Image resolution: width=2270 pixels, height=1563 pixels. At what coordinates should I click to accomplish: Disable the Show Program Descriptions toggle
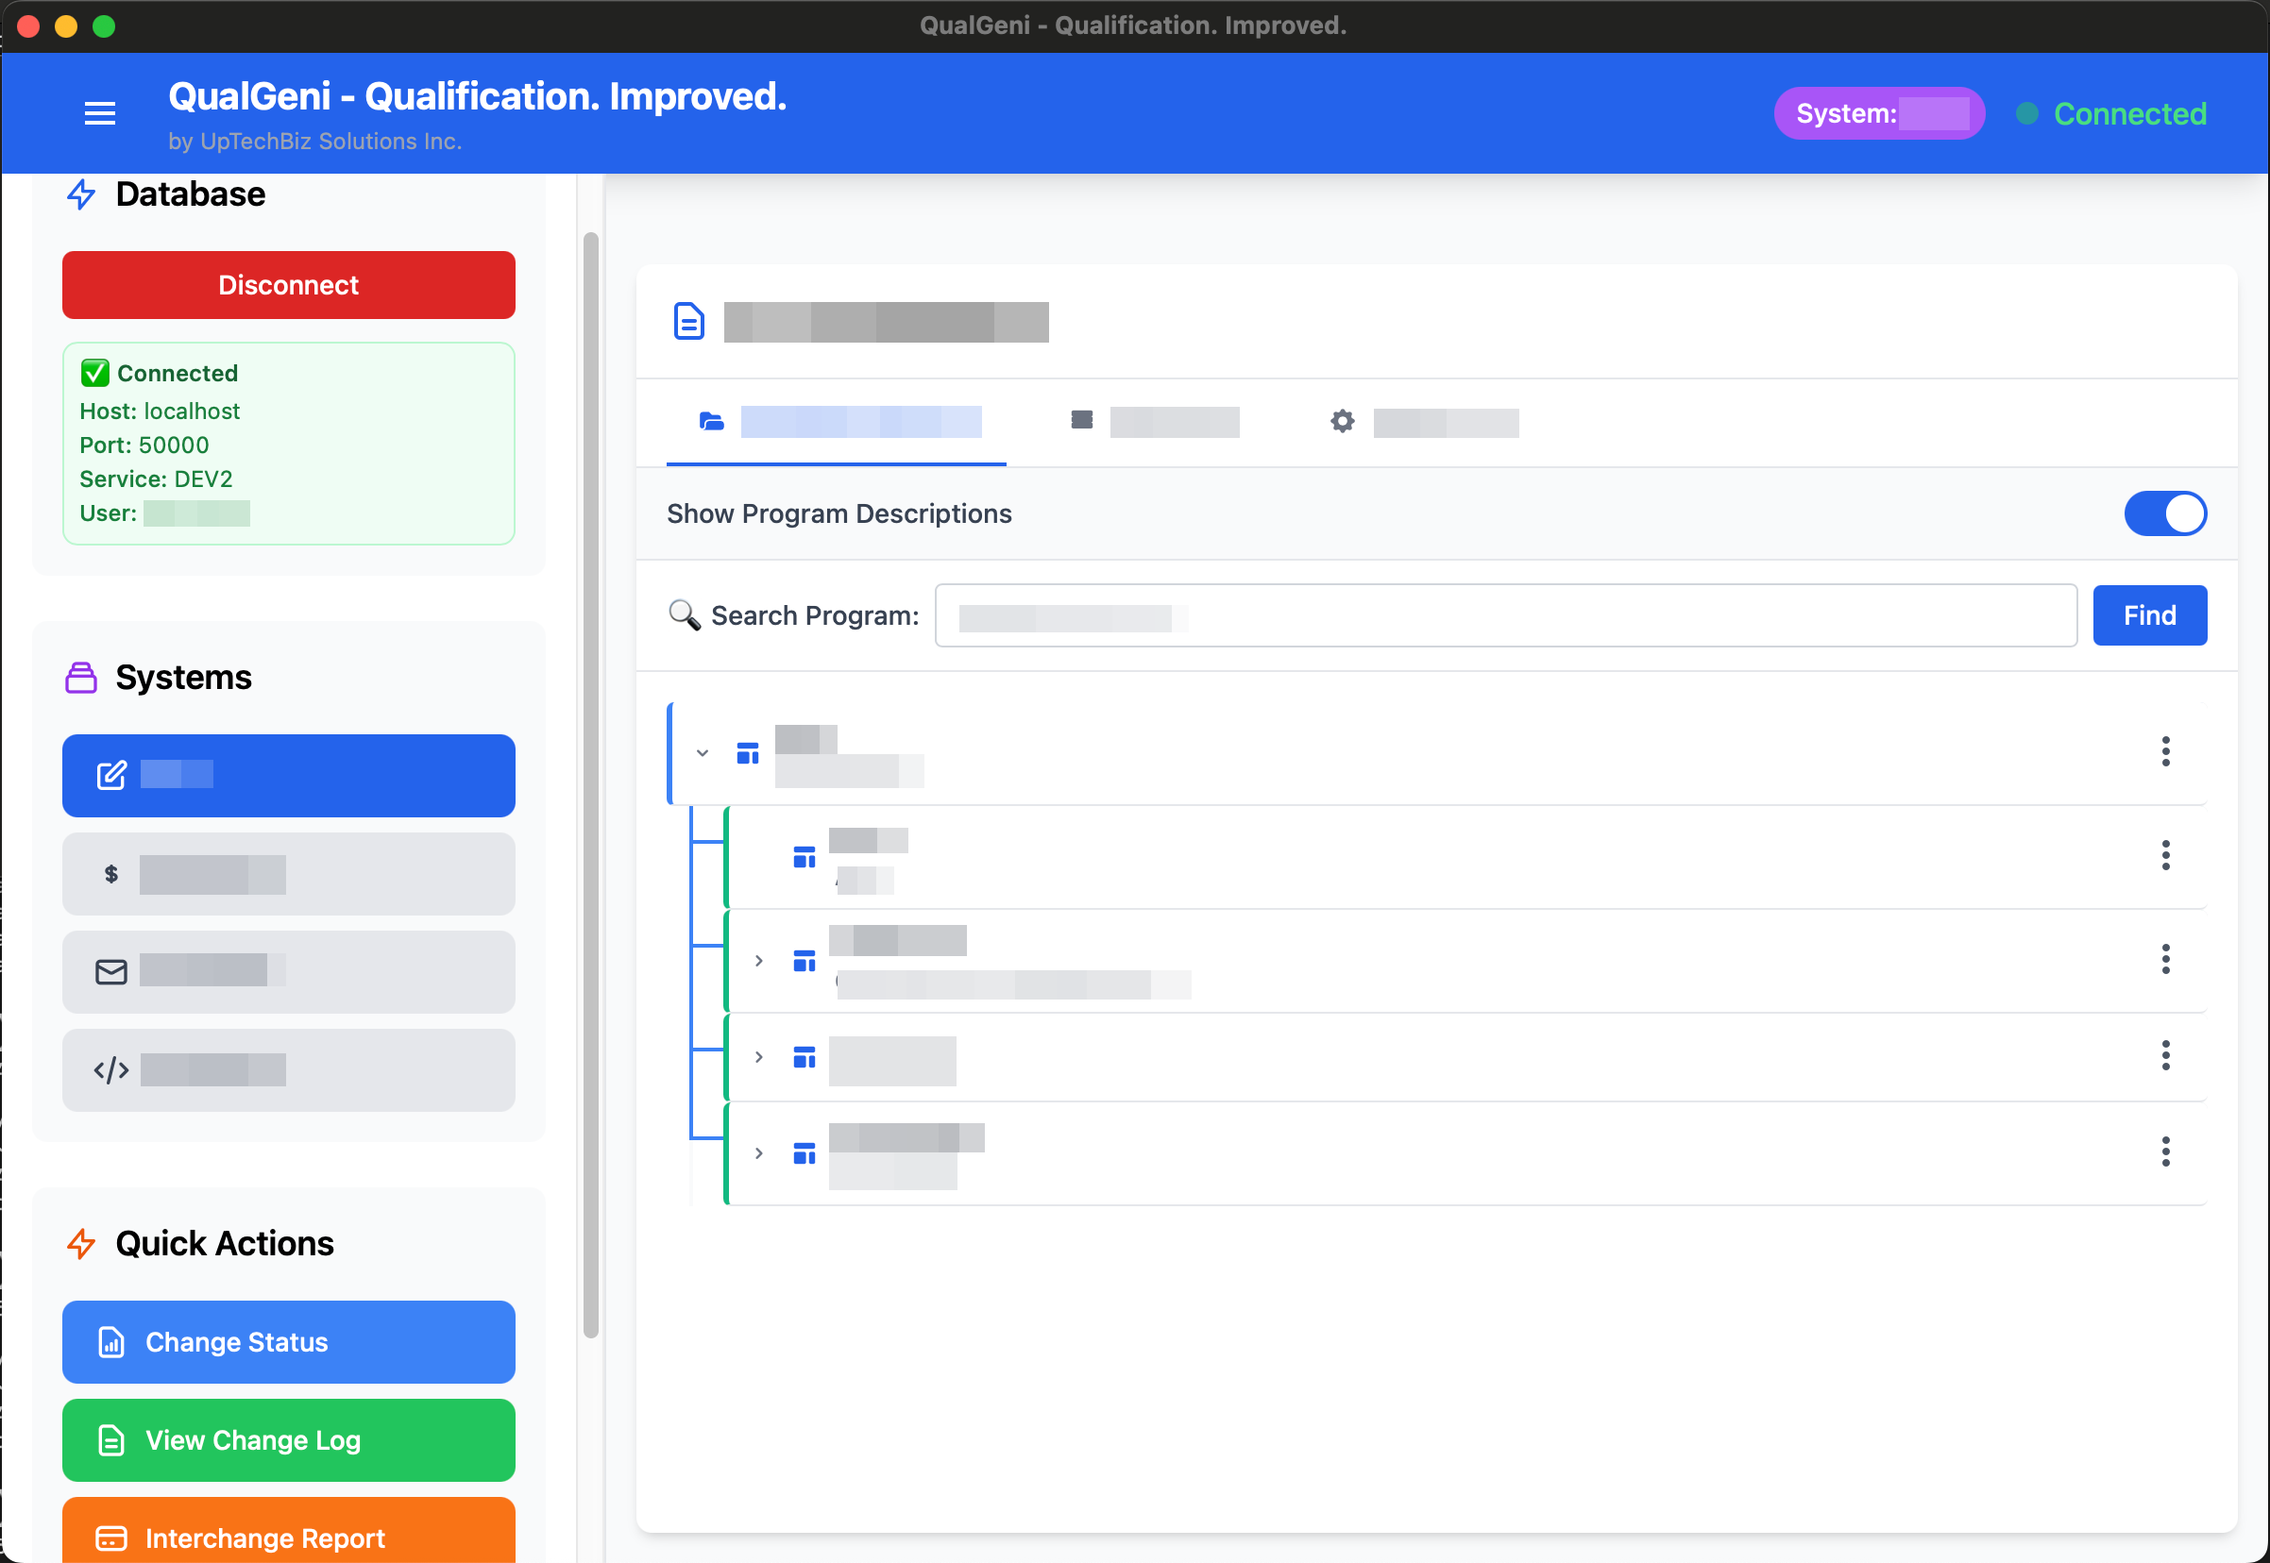[2165, 513]
